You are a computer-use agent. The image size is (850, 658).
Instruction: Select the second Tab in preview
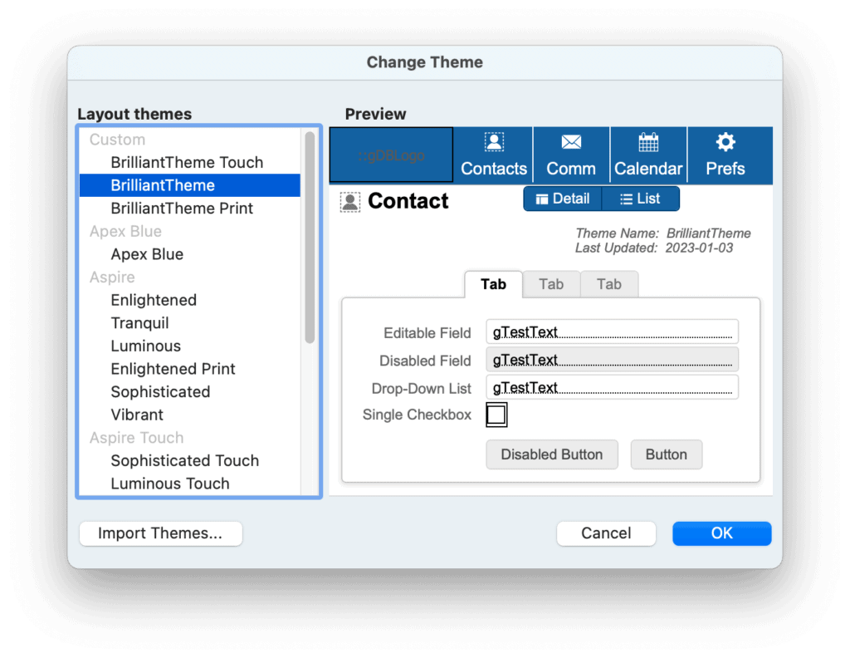(551, 284)
